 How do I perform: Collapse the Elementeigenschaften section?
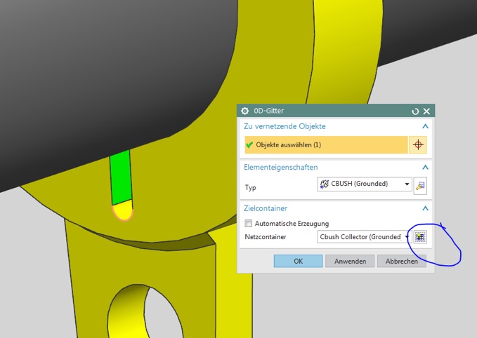(425, 167)
